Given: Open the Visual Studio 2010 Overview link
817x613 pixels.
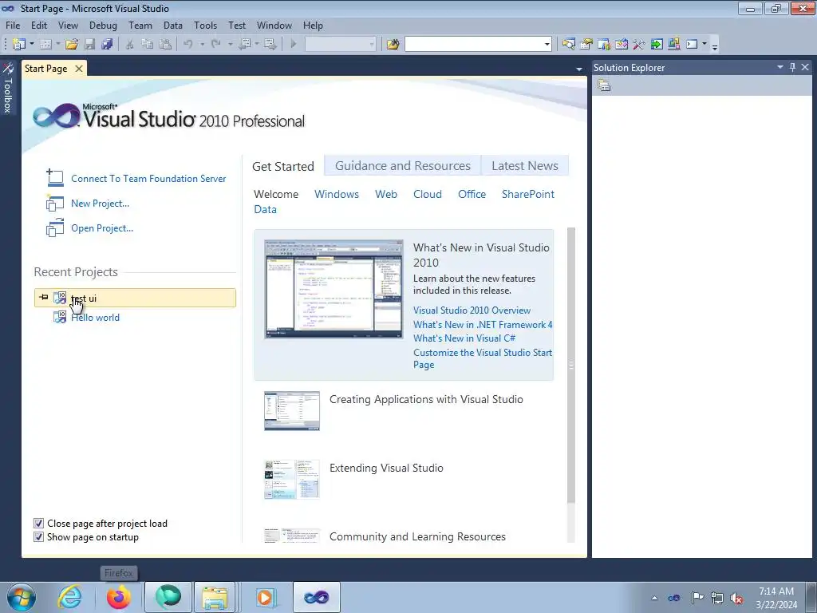Looking at the screenshot, I should (472, 310).
